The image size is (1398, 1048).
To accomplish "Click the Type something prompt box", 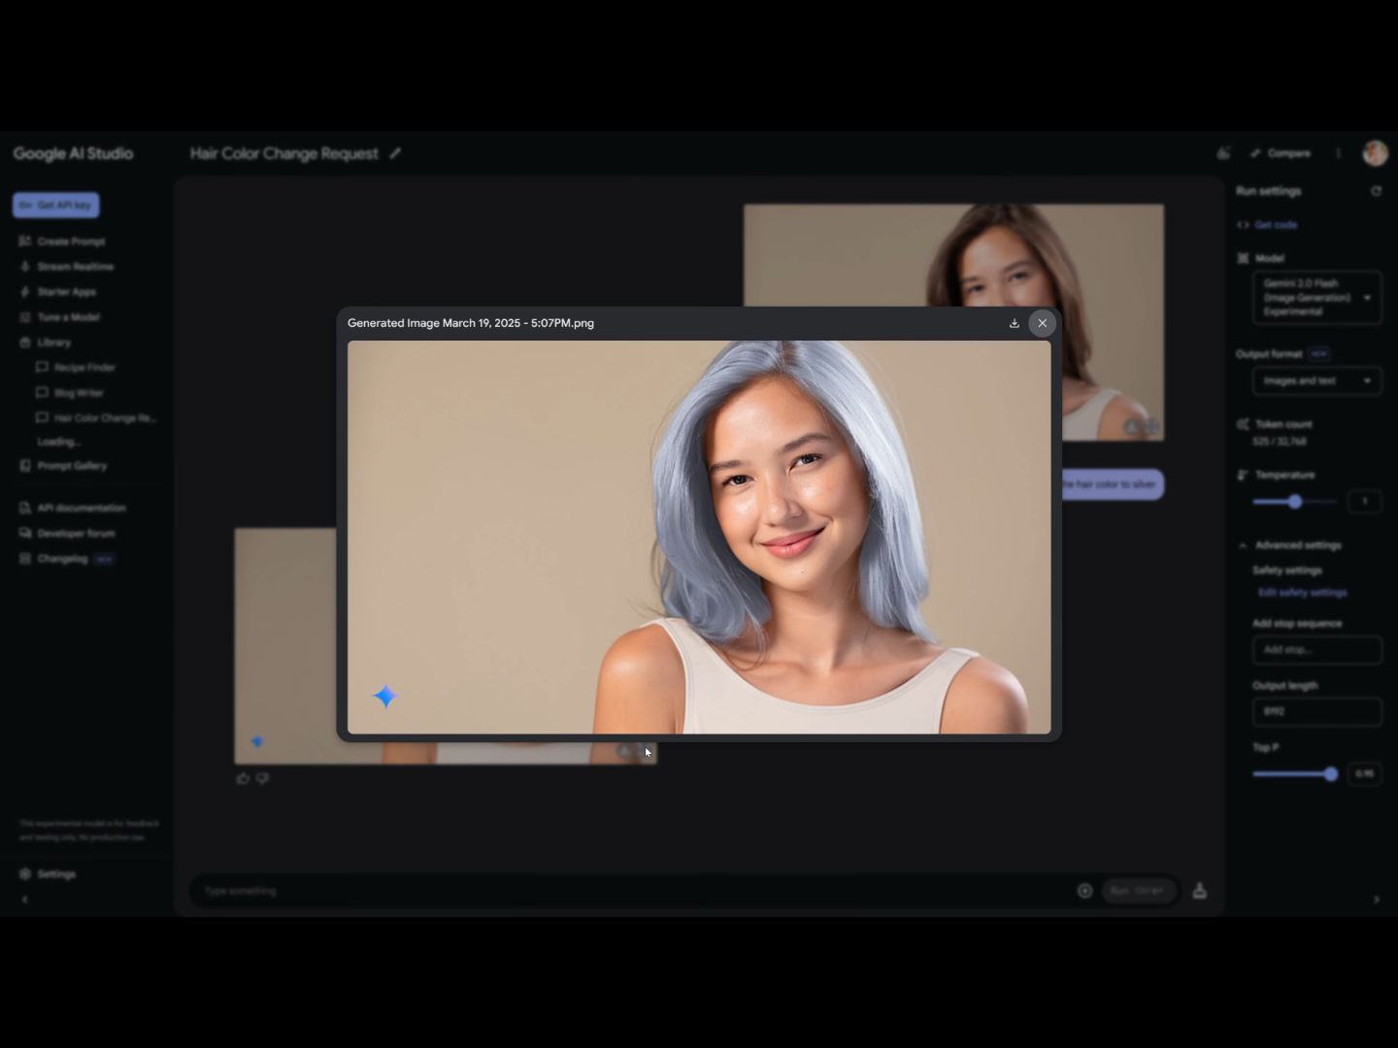I will click(x=631, y=891).
